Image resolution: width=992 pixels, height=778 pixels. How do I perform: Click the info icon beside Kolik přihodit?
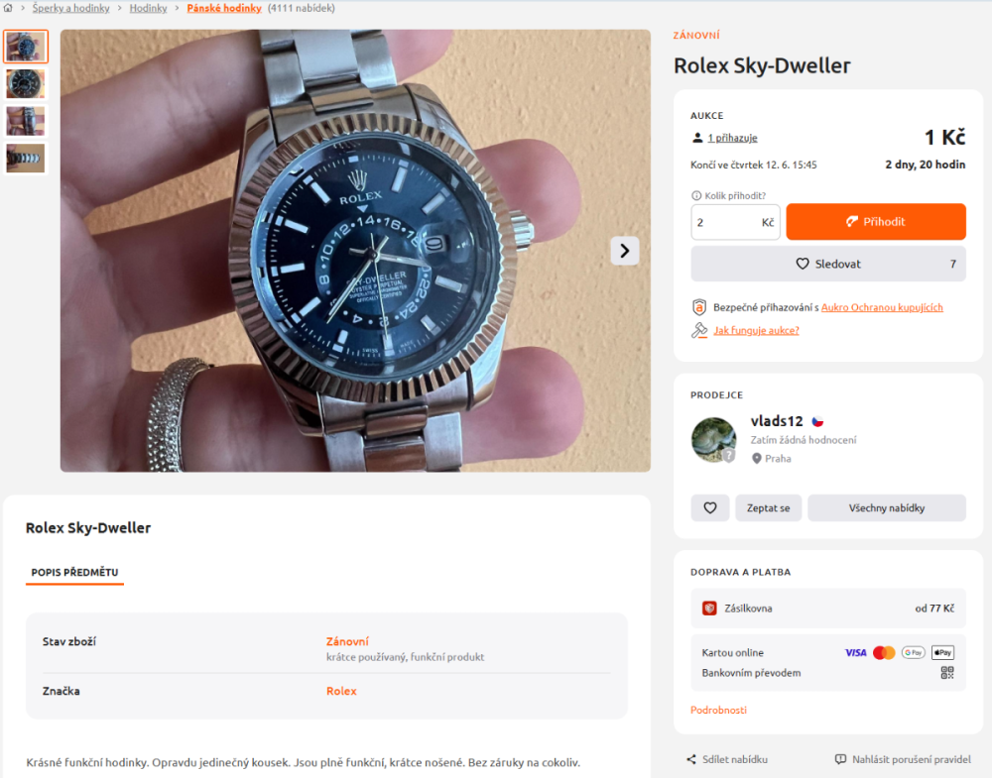click(x=696, y=196)
